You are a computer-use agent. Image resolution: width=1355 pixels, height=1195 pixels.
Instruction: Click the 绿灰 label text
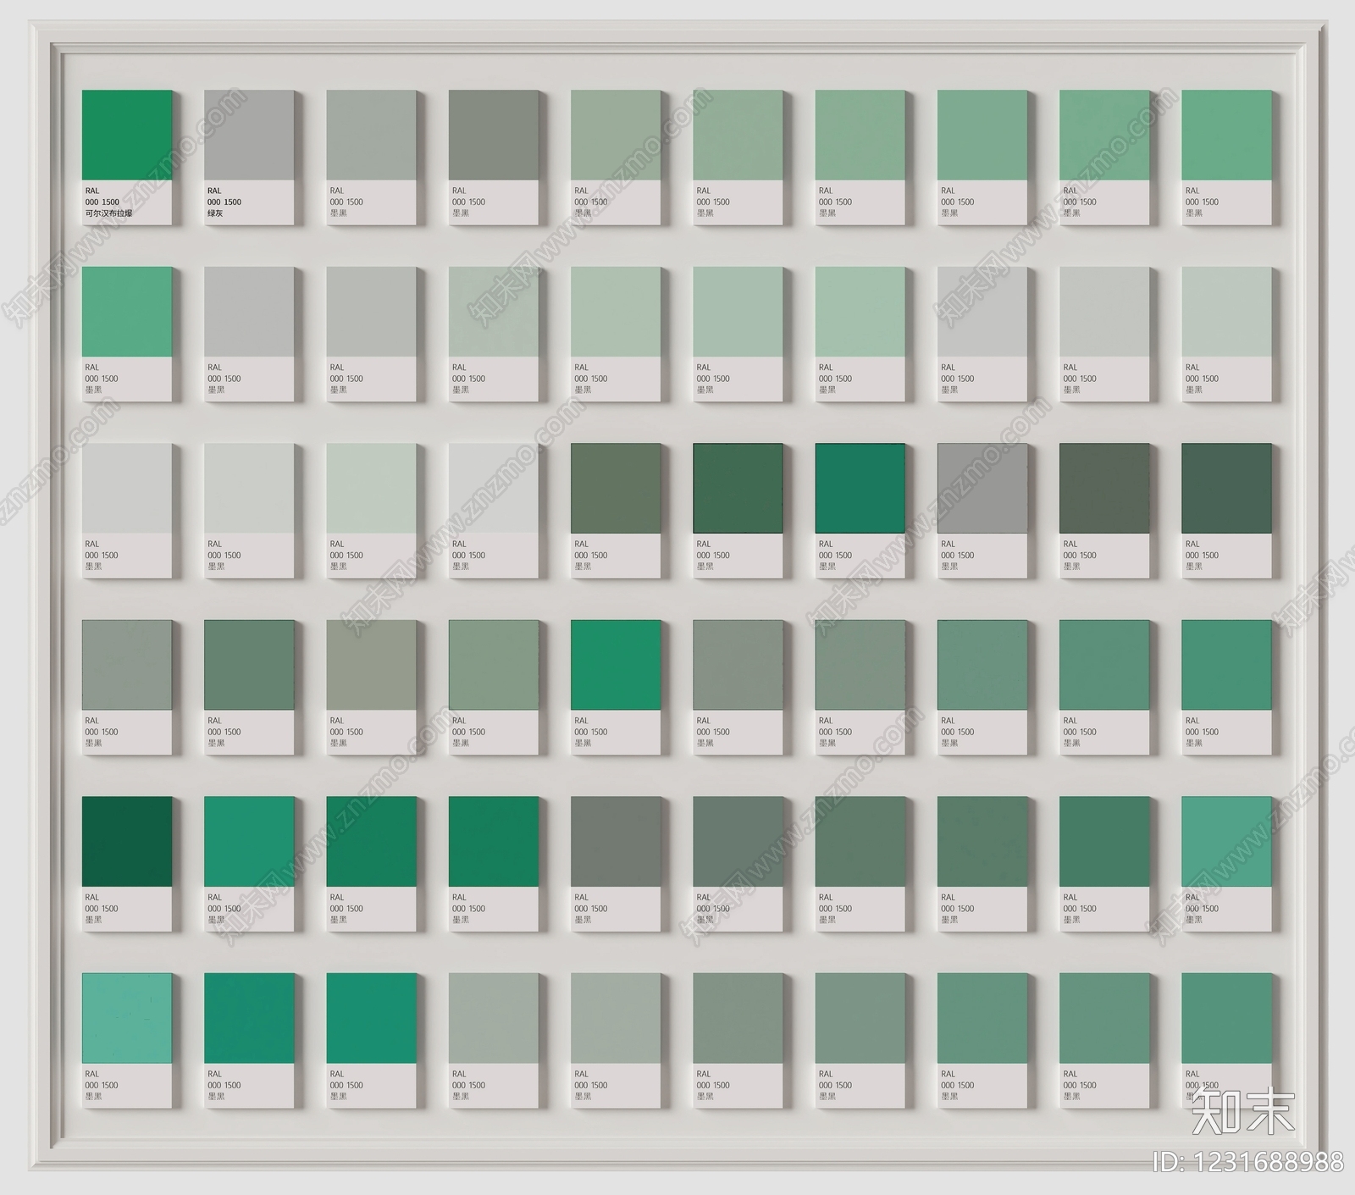click(x=215, y=213)
